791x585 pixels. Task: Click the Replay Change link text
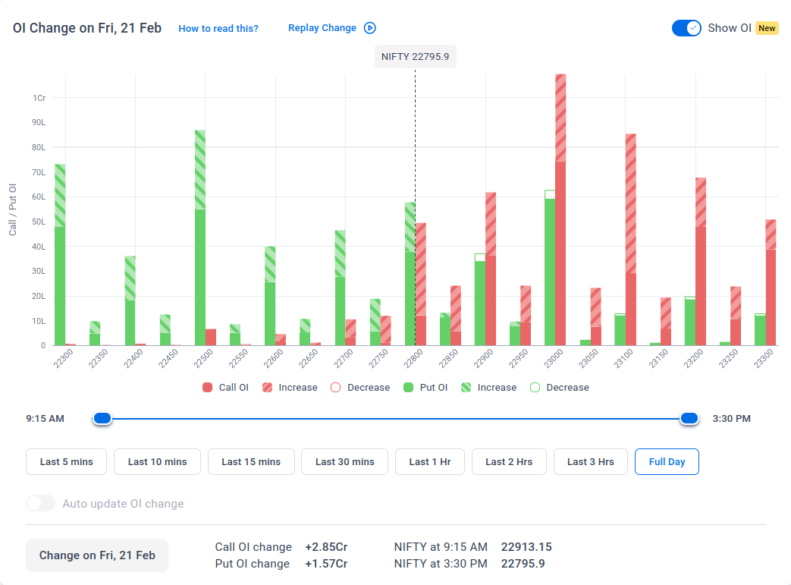[322, 28]
